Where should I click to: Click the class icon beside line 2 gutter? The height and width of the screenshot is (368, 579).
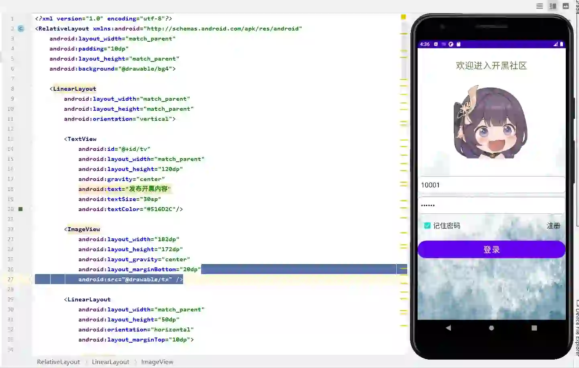(x=21, y=28)
